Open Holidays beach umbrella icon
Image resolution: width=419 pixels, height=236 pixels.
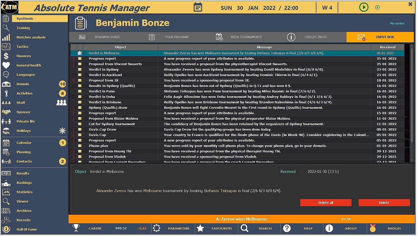[6, 131]
